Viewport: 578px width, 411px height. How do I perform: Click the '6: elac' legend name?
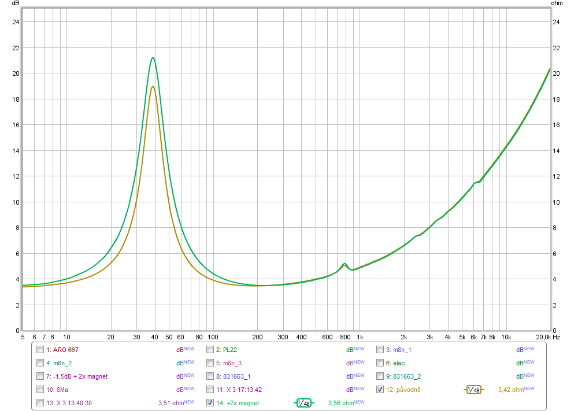(x=395, y=363)
